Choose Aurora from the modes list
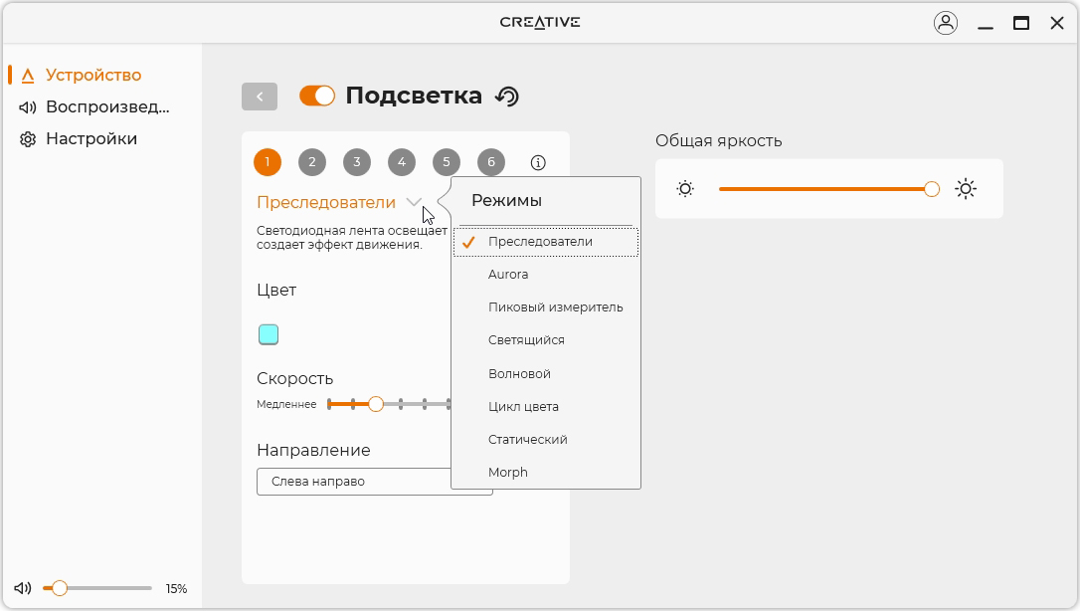 tap(508, 275)
